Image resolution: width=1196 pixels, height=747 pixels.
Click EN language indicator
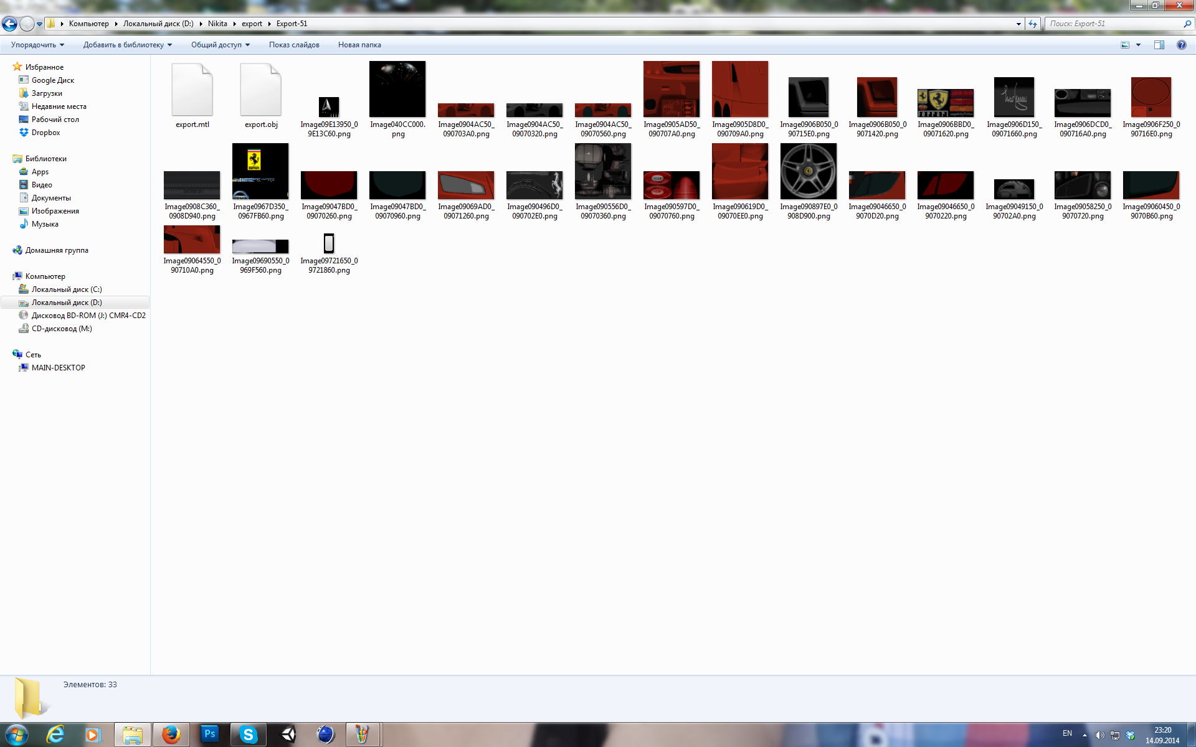[x=1067, y=733]
